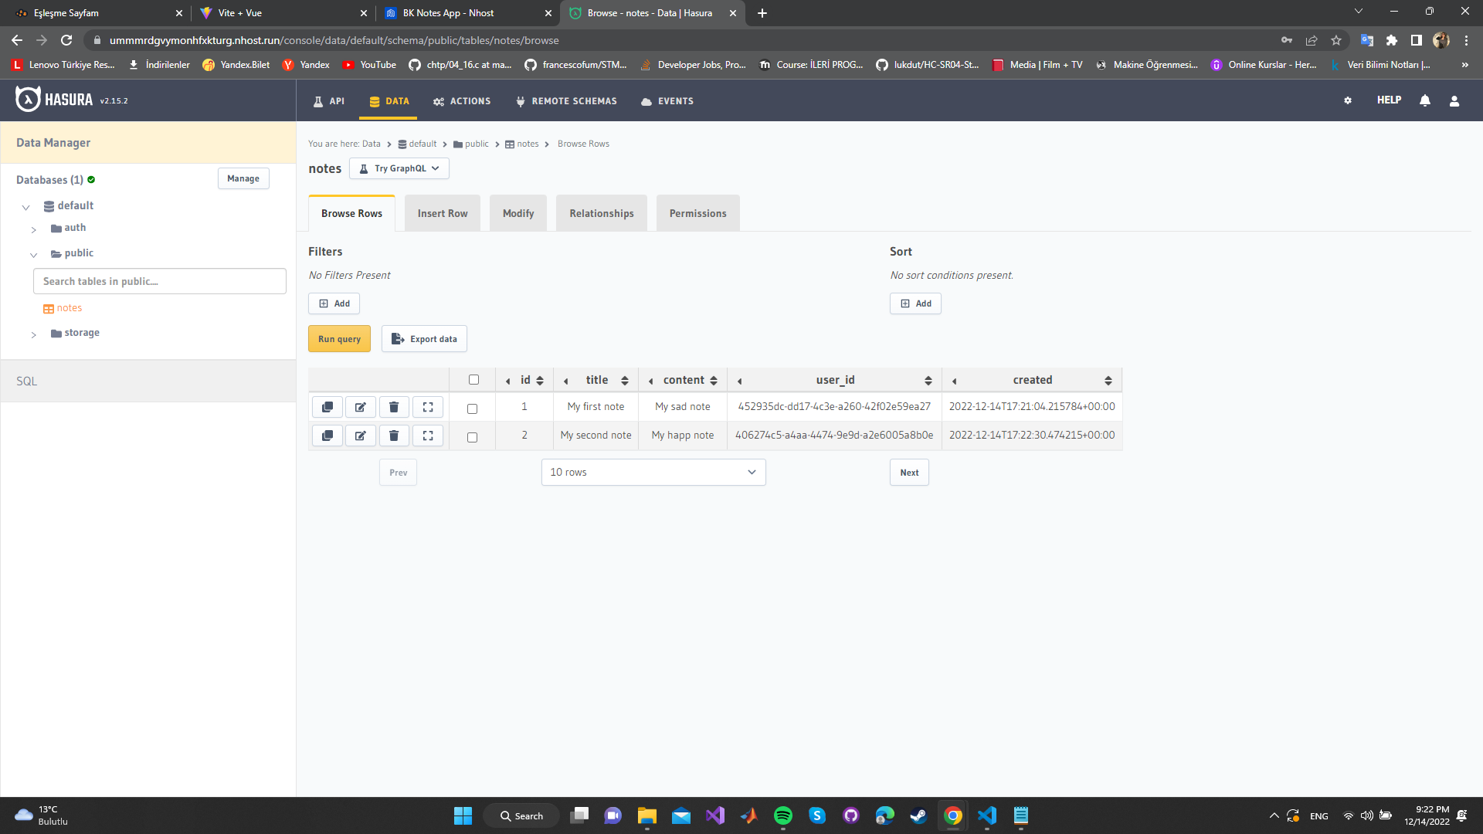Screen dimensions: 1483x834
Task: Open Spotify from the taskbar
Action: click(x=782, y=815)
